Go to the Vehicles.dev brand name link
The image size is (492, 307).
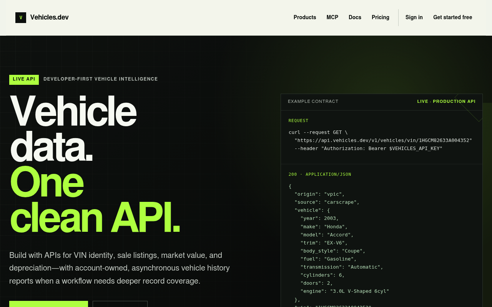[49, 17]
